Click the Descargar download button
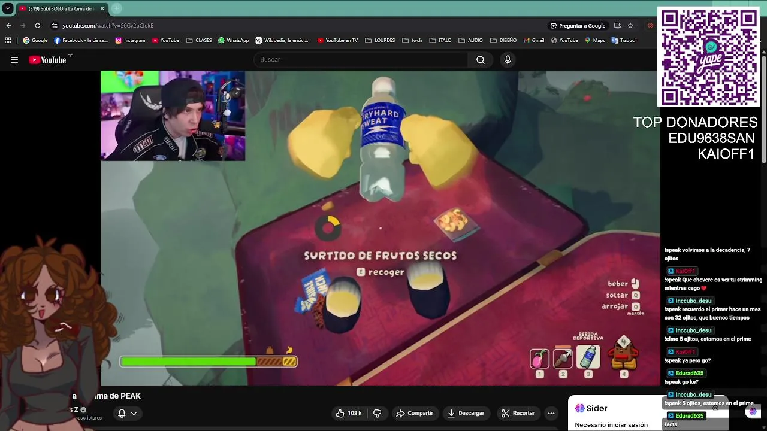 pos(466,413)
